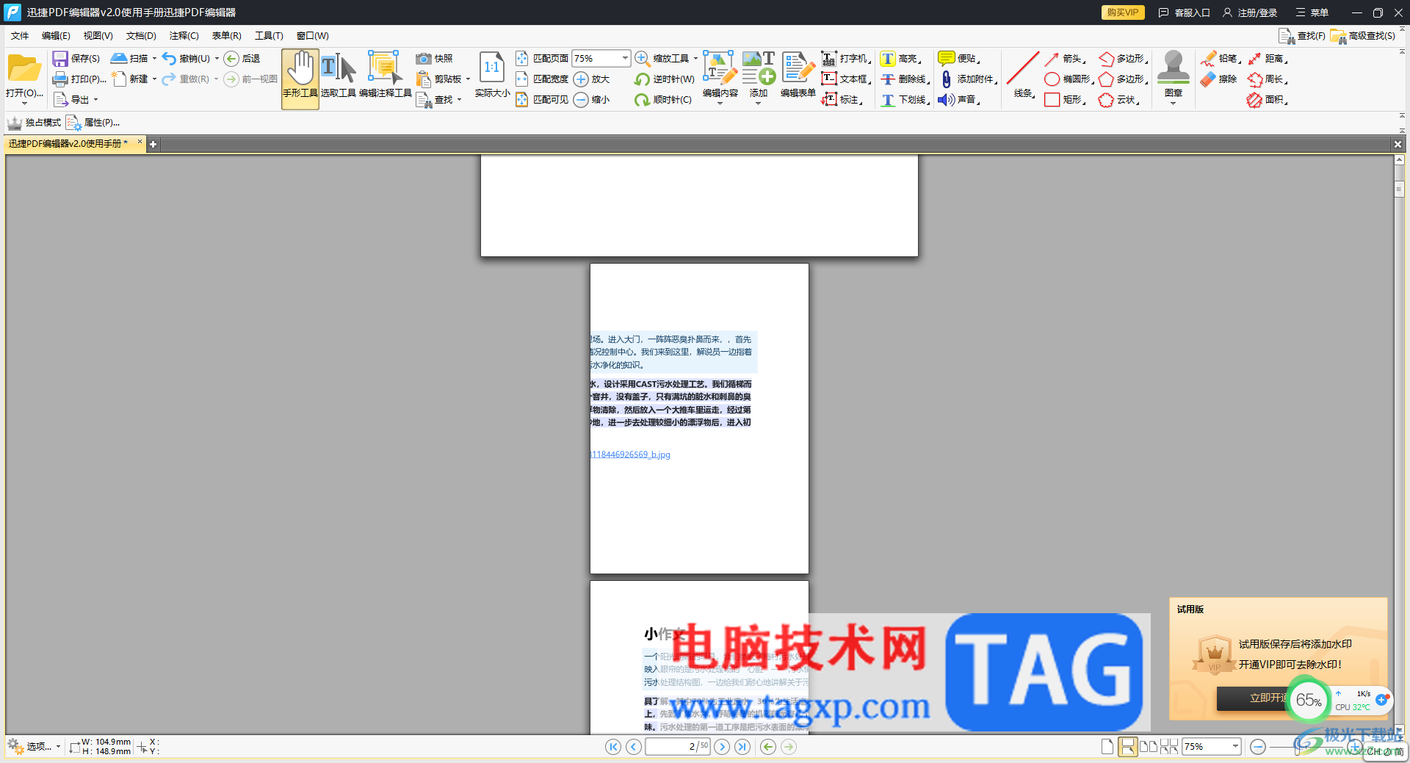
Task: Select the 编辑注释工具 annotation edit tool
Action: 386,76
